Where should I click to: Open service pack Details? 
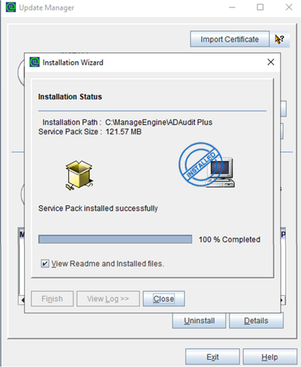click(256, 321)
